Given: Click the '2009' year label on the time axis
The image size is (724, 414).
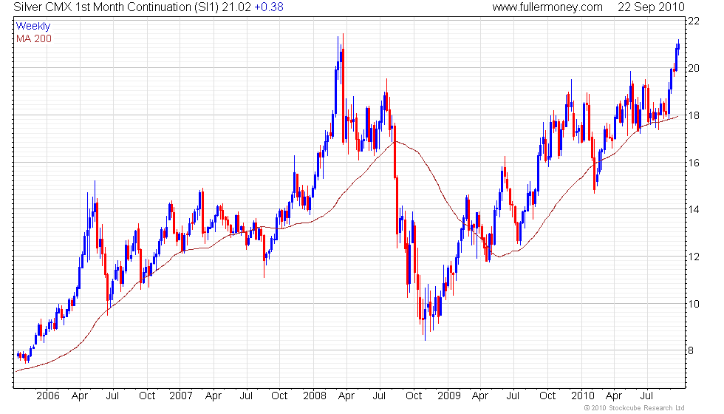Looking at the screenshot, I should tap(449, 396).
